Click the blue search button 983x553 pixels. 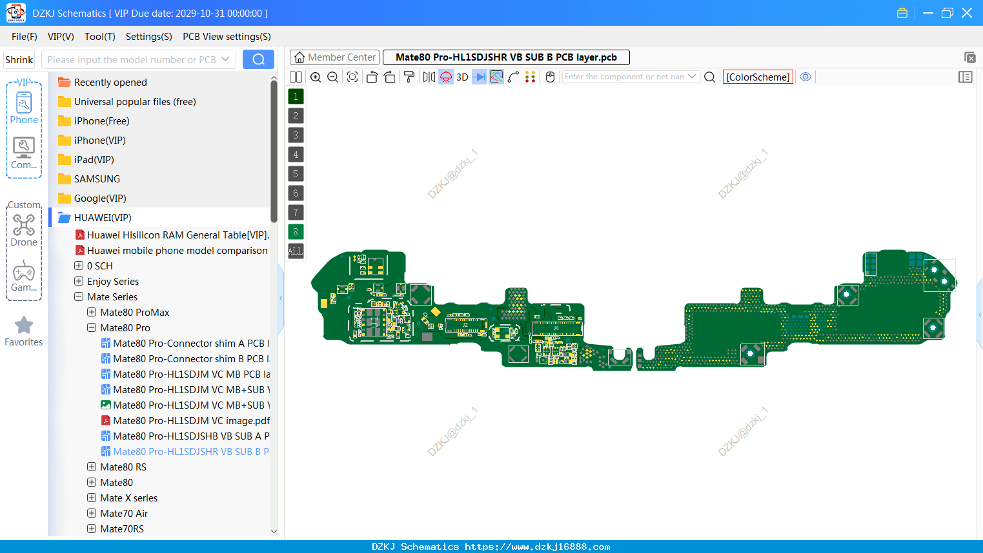(x=258, y=59)
